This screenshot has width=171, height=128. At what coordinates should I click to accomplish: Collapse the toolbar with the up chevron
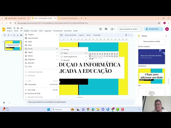(x=131, y=35)
